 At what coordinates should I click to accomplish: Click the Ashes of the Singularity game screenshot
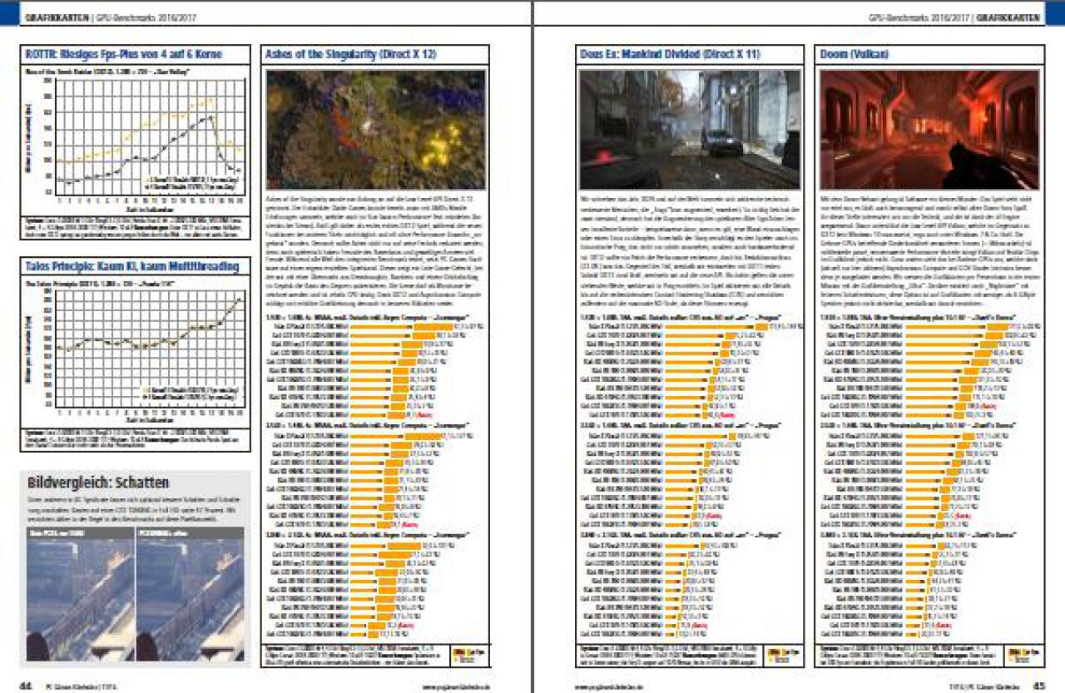pyautogui.click(x=375, y=129)
